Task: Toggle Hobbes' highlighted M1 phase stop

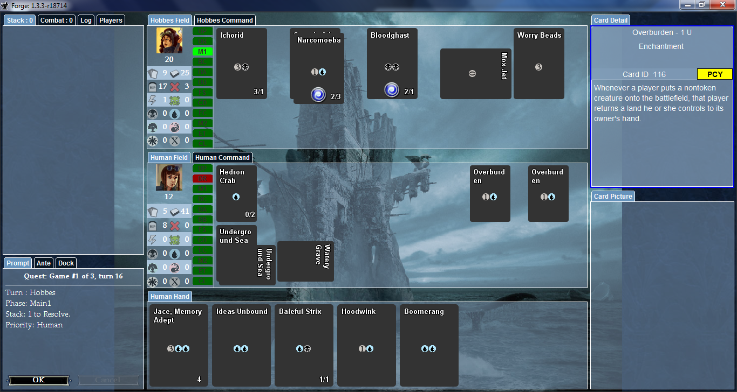Action: click(x=203, y=52)
